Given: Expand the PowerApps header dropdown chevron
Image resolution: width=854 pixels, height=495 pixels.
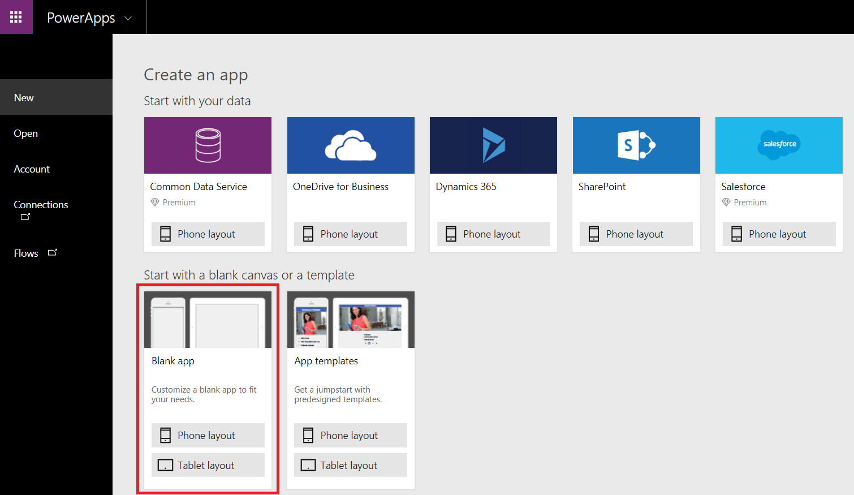Looking at the screenshot, I should coord(128,18).
